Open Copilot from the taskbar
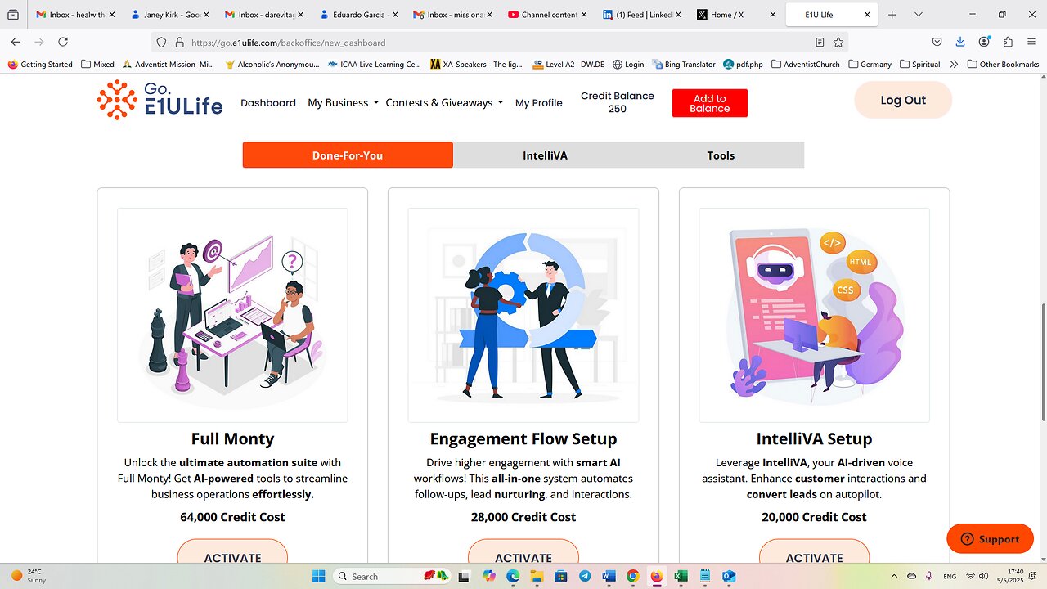The height and width of the screenshot is (589, 1047). tap(489, 576)
